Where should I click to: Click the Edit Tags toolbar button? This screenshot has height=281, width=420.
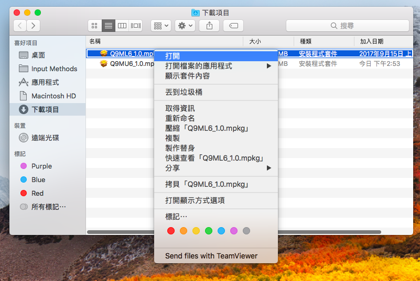(x=233, y=26)
